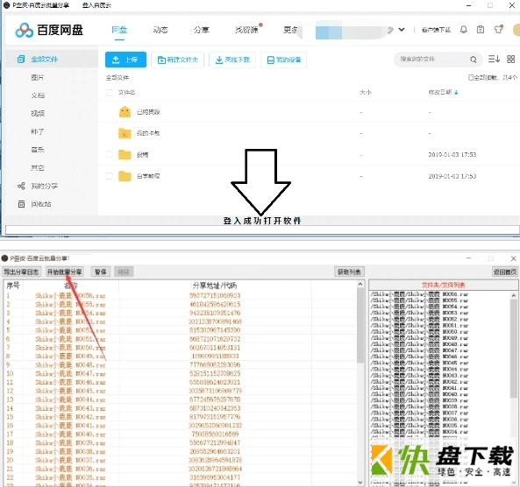
Task: Select 视频 in the sidebar
Action: 38,114
